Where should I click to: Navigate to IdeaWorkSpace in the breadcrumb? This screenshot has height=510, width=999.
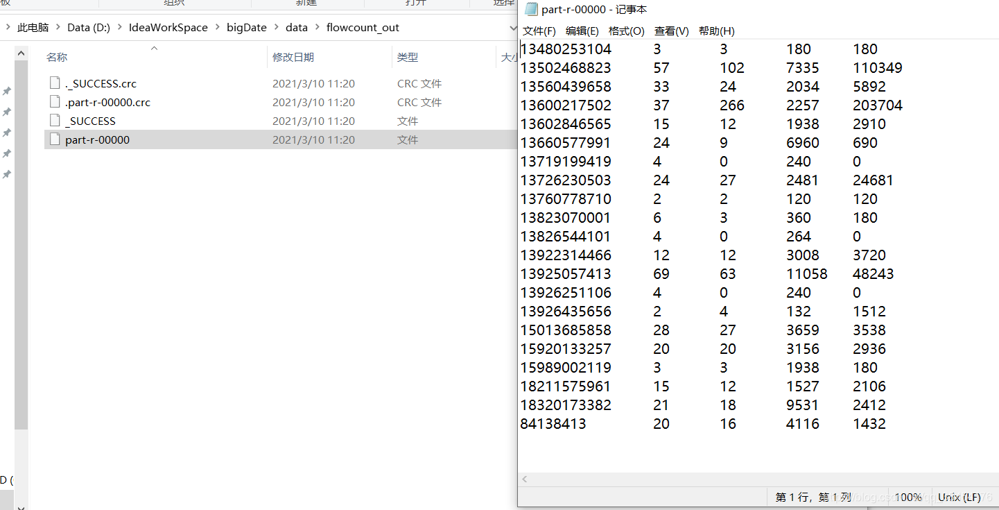pos(168,28)
